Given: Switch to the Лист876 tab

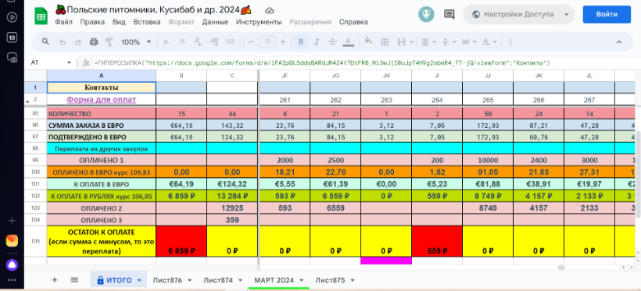Looking at the screenshot, I should (x=167, y=280).
